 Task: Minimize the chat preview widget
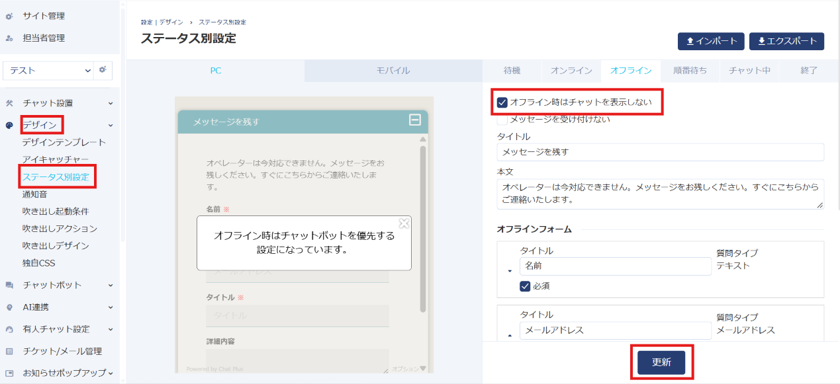pos(415,120)
